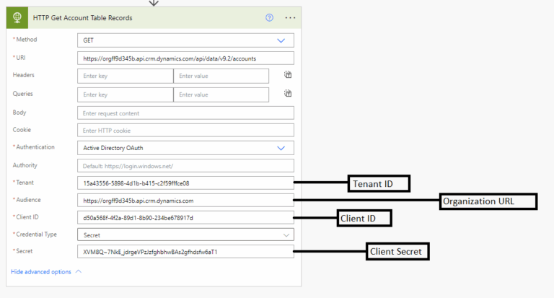Click the Authority input field
This screenshot has height=298, width=554.
pyautogui.click(x=185, y=166)
